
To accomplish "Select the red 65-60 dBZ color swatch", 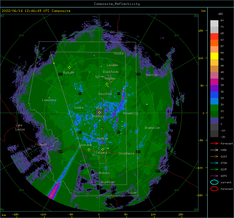I will 214,37.
